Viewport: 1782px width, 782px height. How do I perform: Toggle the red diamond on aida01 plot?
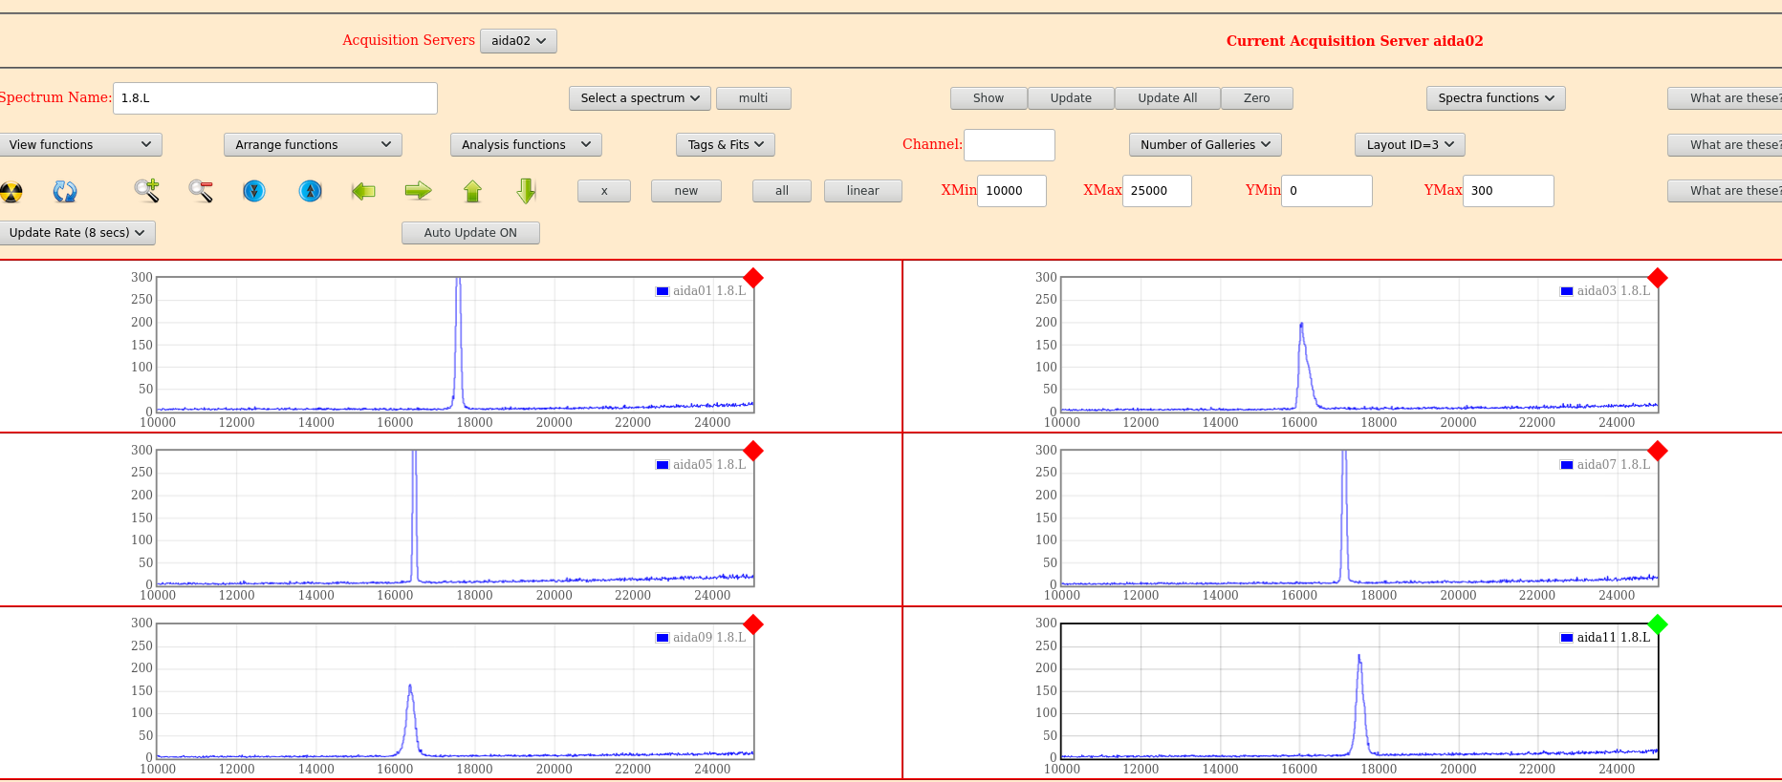(x=753, y=278)
